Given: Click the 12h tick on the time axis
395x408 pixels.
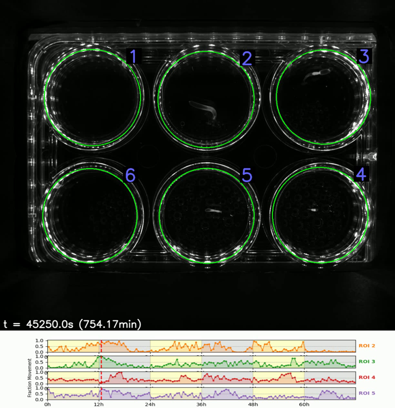Looking at the screenshot, I should 99,405.
